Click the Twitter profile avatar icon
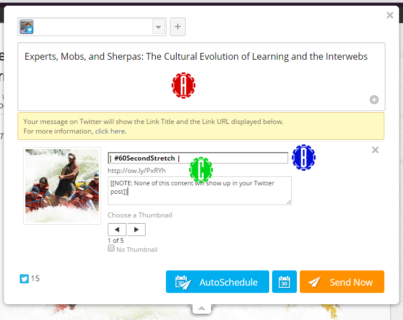 click(27, 26)
